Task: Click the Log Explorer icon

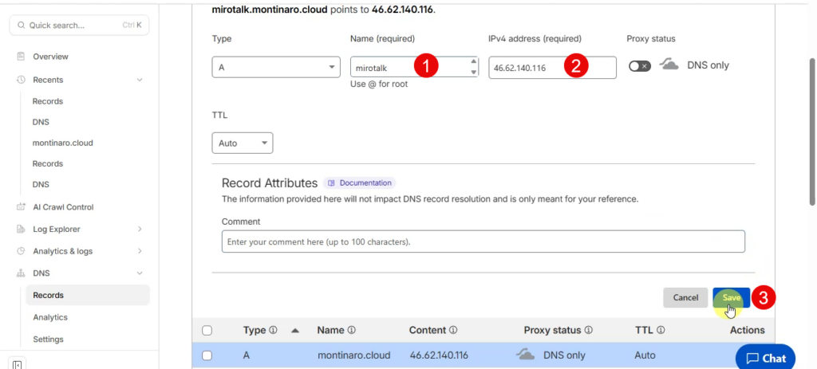Action: [21, 230]
